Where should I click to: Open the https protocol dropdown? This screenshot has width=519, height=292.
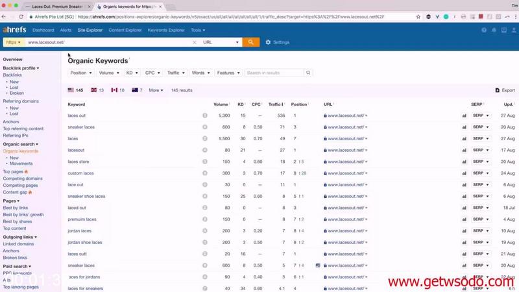14,42
